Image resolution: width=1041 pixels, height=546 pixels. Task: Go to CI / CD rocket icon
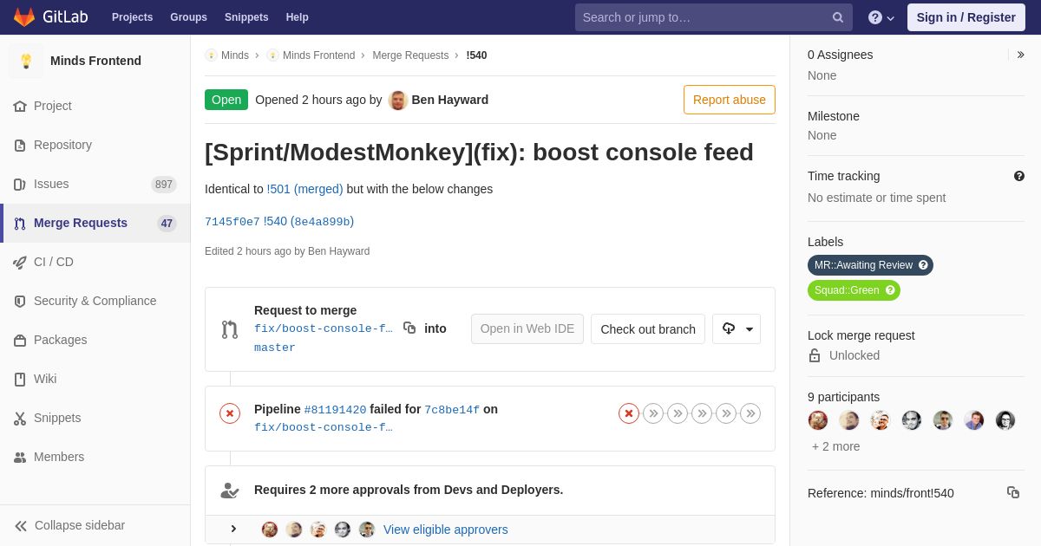tap(20, 262)
